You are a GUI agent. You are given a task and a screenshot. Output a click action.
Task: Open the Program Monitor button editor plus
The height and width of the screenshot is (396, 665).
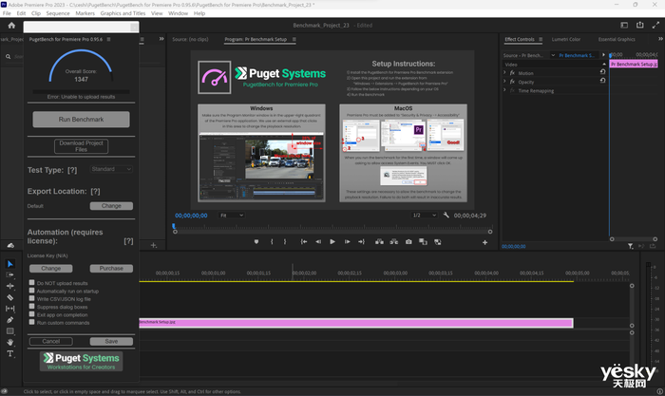484,242
